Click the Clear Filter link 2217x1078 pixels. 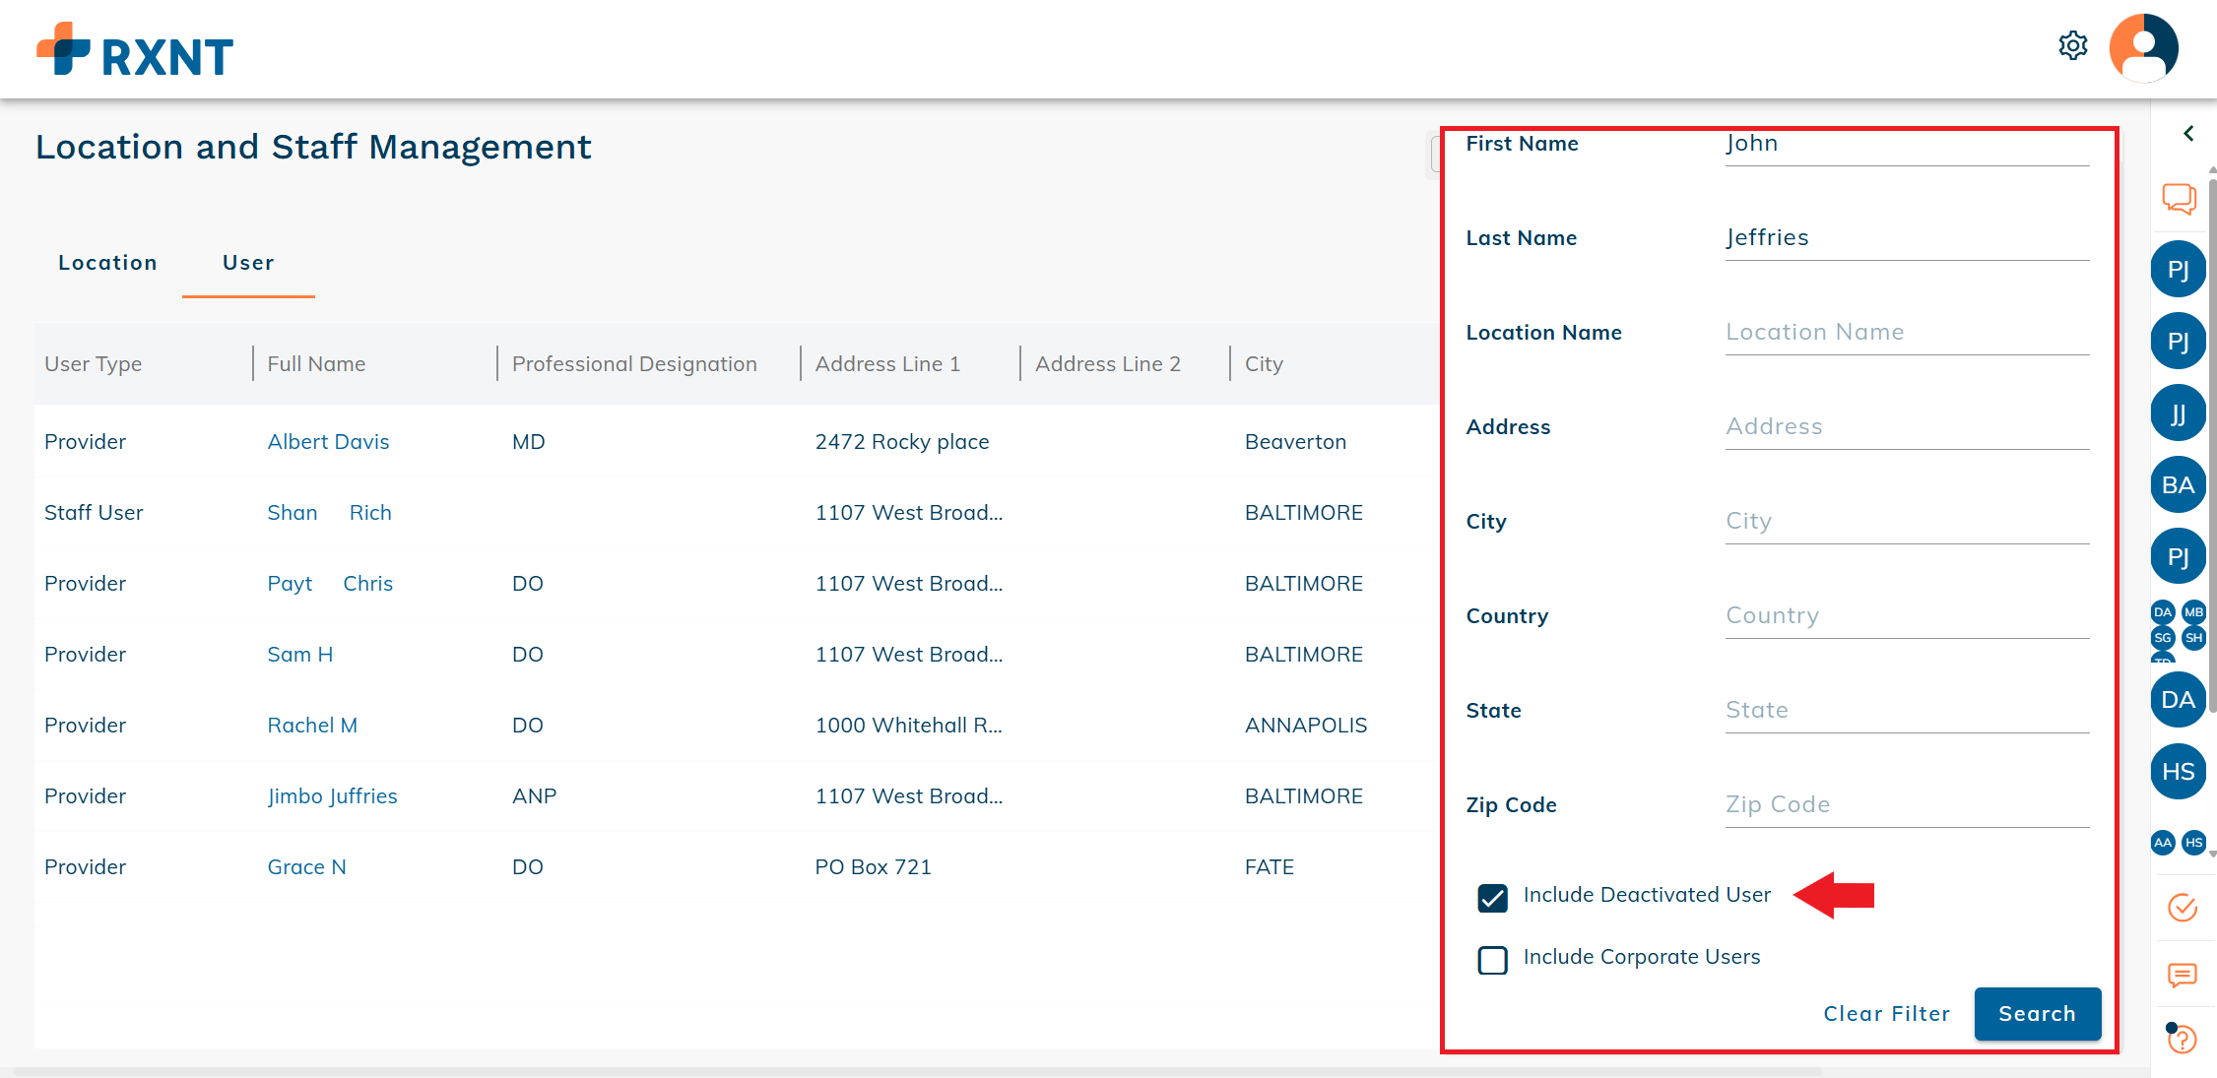1886,1014
